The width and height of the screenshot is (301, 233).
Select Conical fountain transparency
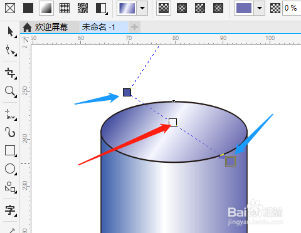(200, 8)
